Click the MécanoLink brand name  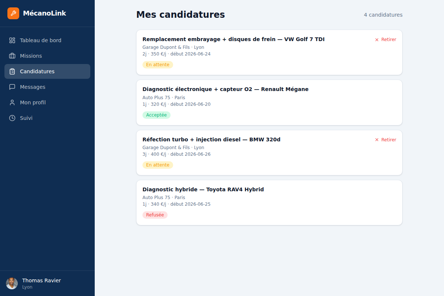point(44,13)
